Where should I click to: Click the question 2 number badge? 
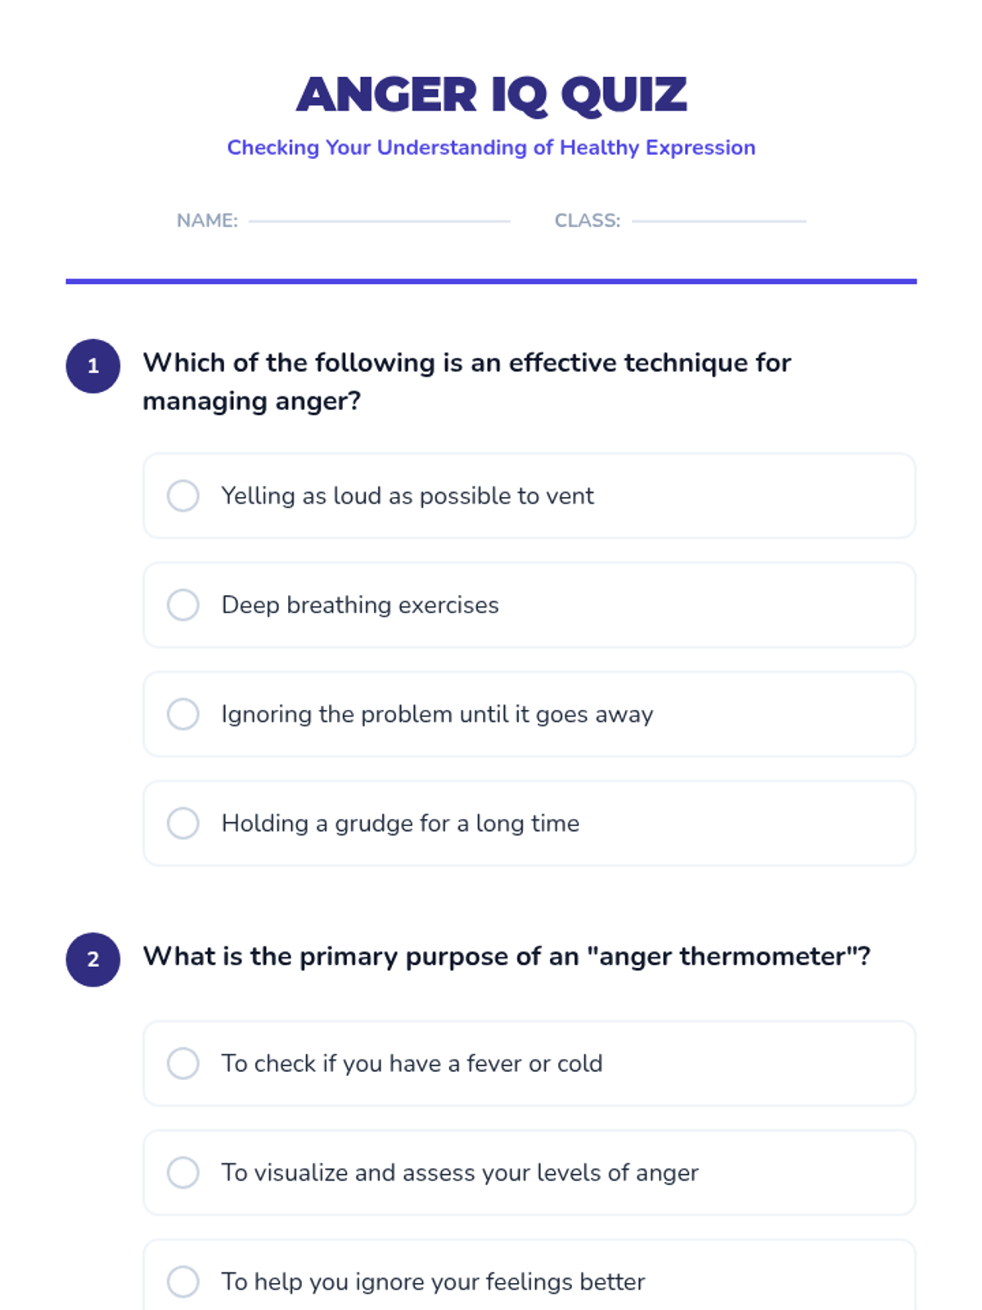[x=93, y=960]
